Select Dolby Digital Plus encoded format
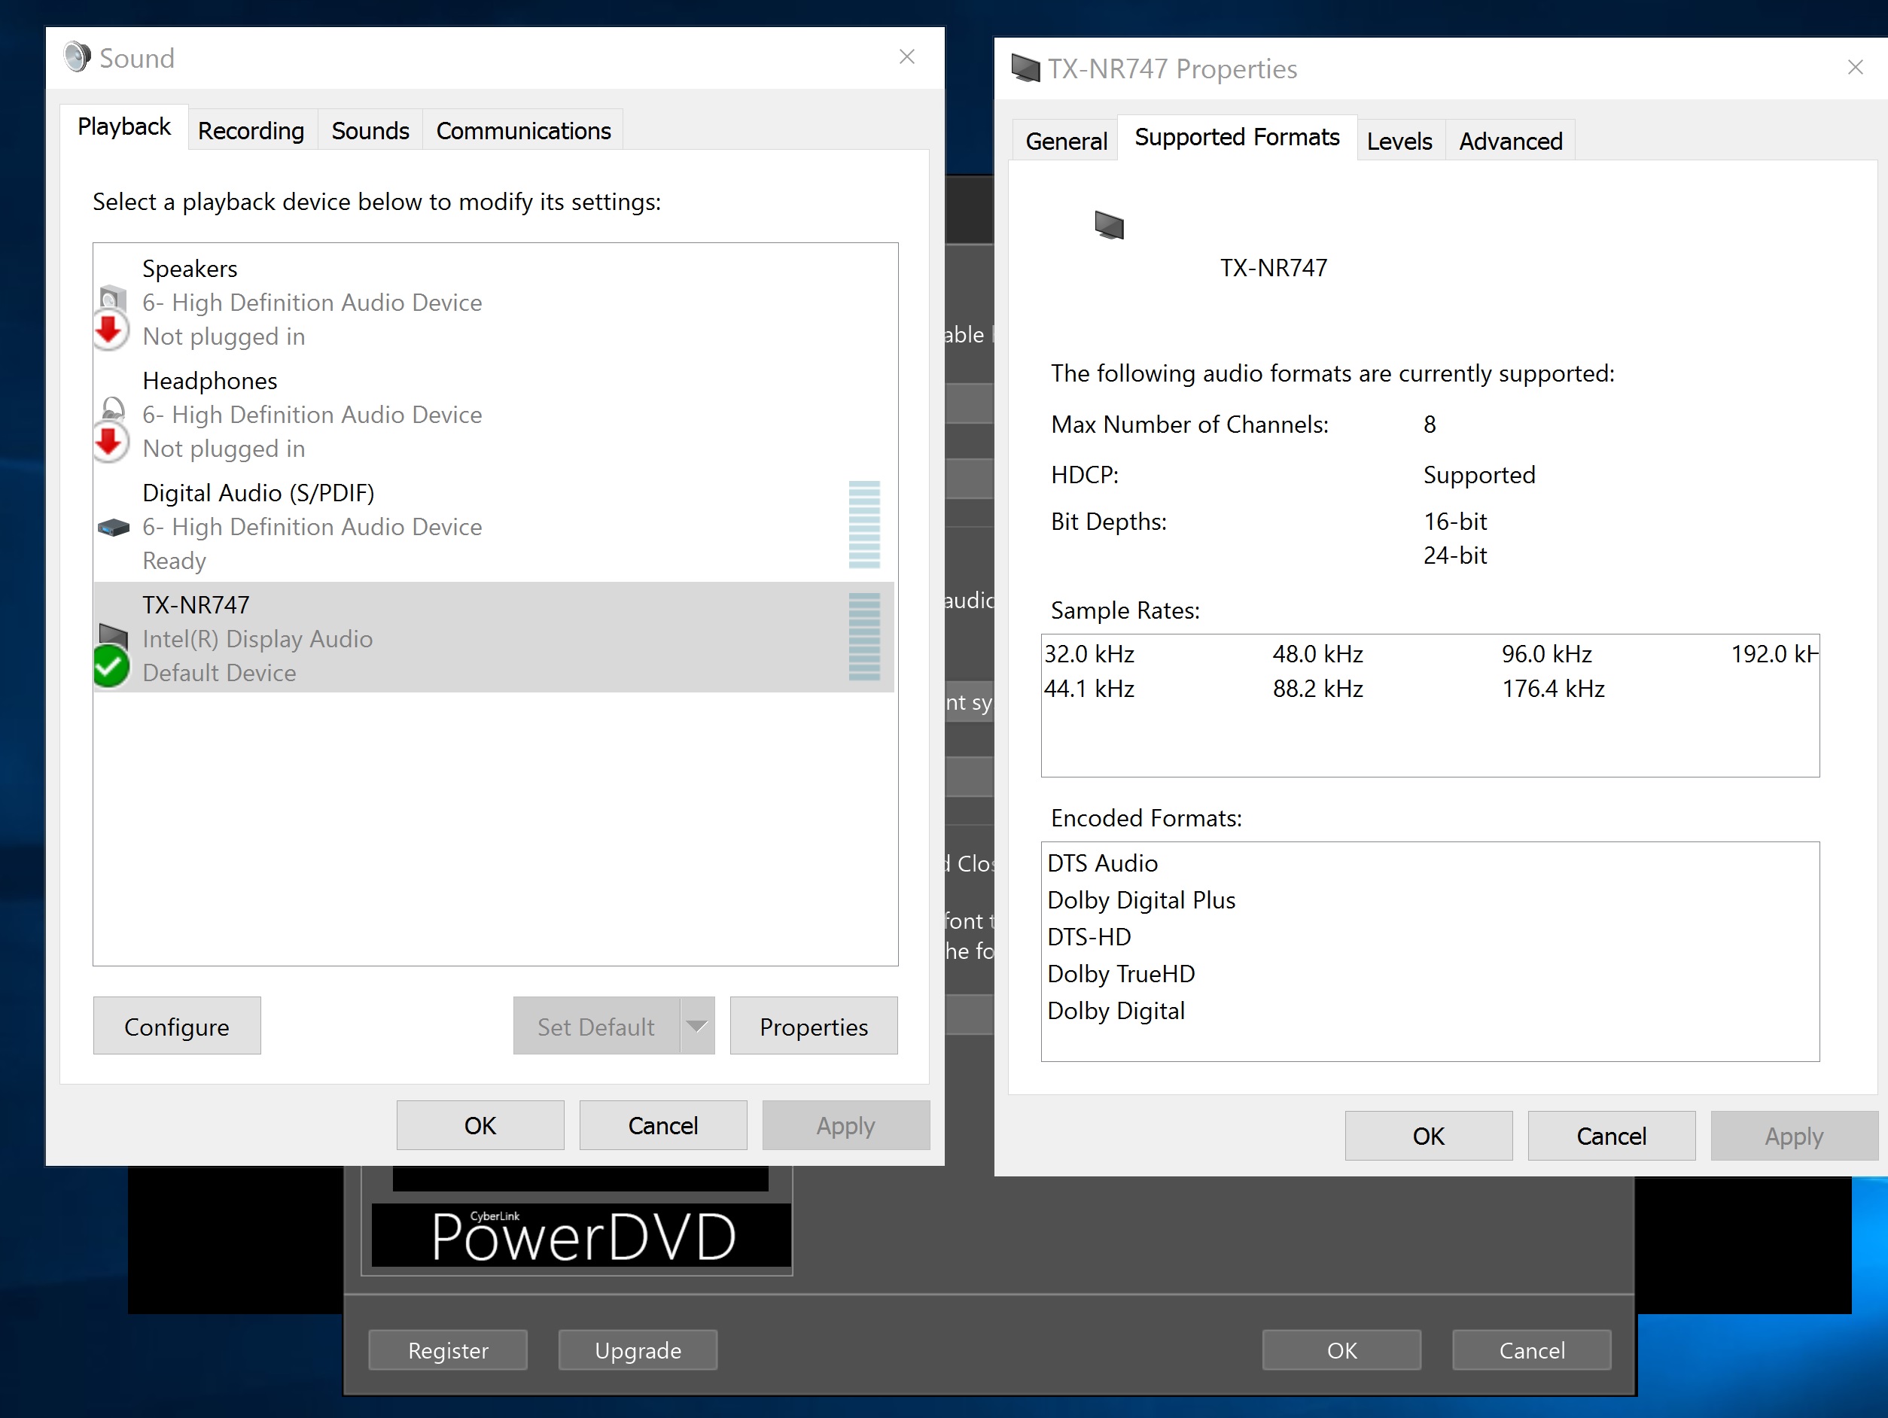The height and width of the screenshot is (1418, 1888). click(1141, 899)
